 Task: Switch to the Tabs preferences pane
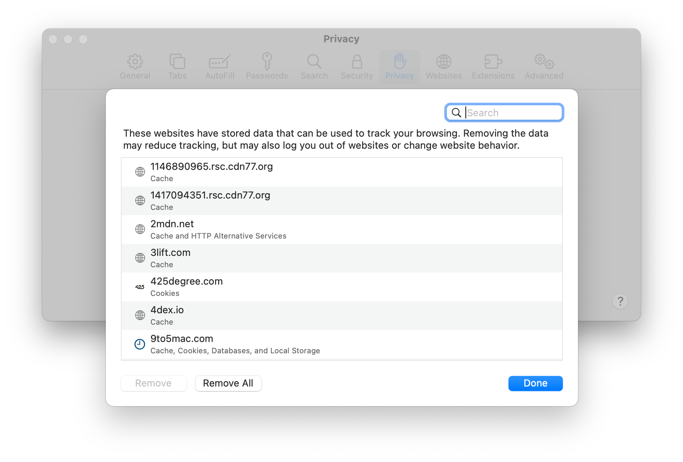pyautogui.click(x=177, y=66)
